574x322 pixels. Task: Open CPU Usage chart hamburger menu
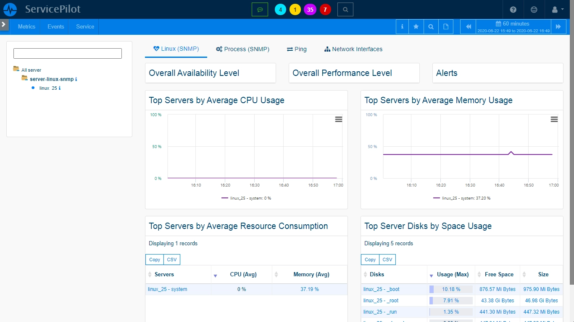pyautogui.click(x=339, y=119)
